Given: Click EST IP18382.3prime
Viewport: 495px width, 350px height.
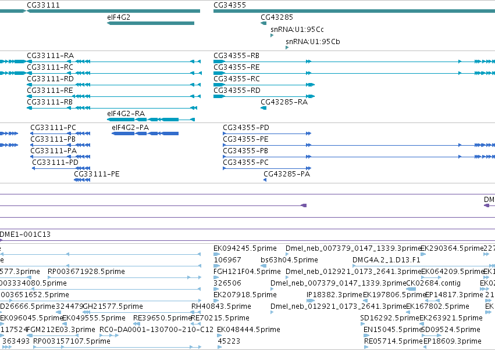Looking at the screenshot, I should point(311,301).
